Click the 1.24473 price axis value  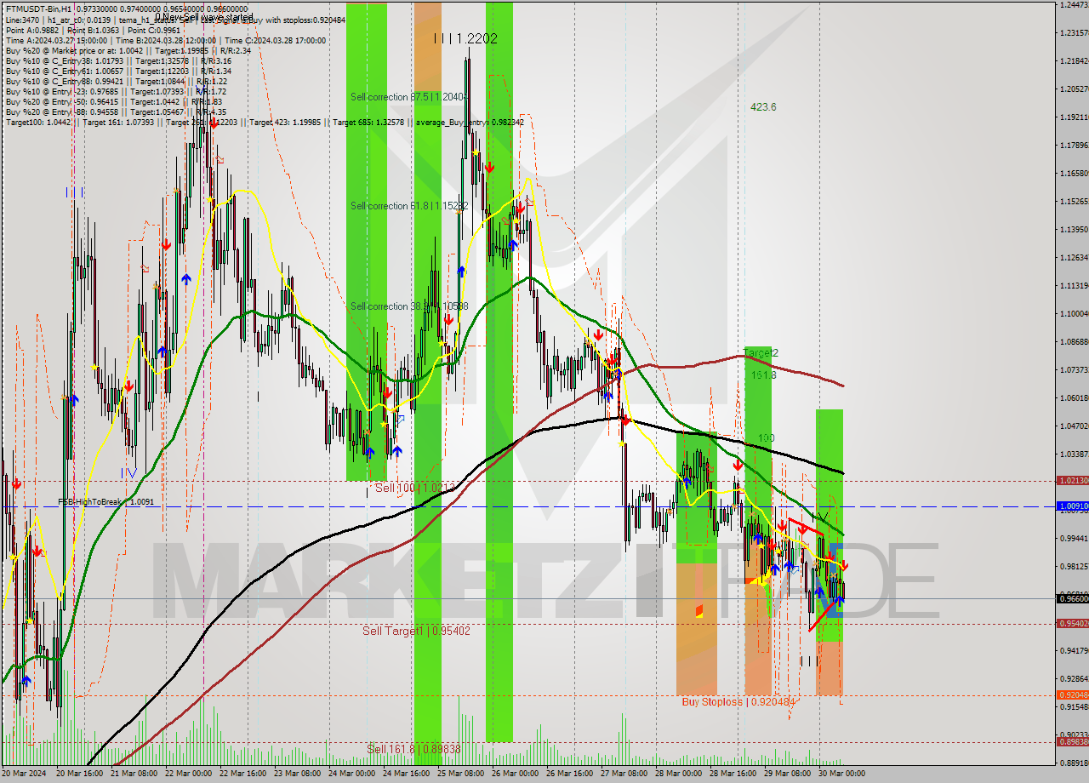click(1074, 5)
